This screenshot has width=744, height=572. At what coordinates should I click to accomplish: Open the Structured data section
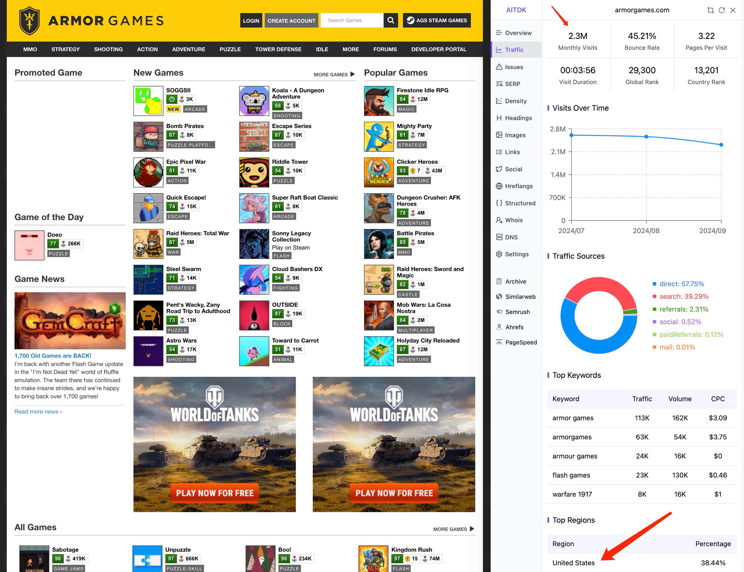click(x=516, y=203)
